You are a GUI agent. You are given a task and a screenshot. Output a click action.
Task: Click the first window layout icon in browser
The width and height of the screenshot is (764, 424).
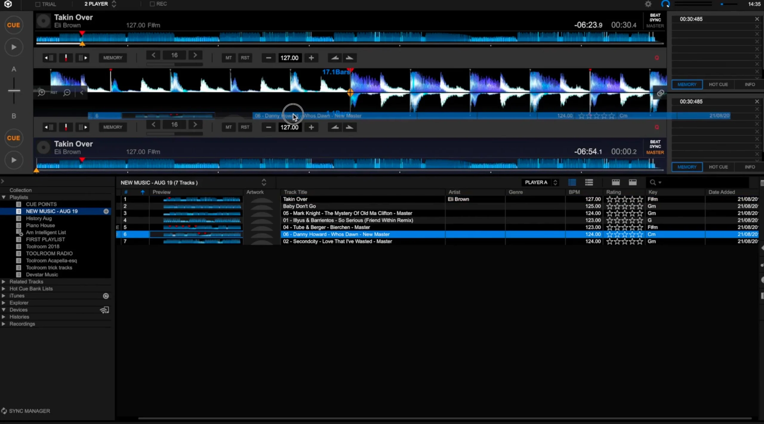click(616, 182)
